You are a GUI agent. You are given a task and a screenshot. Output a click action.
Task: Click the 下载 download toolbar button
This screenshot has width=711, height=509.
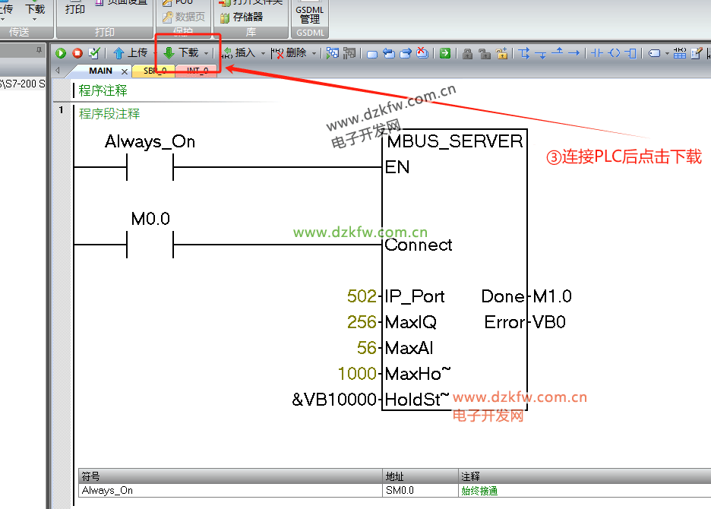[181, 53]
